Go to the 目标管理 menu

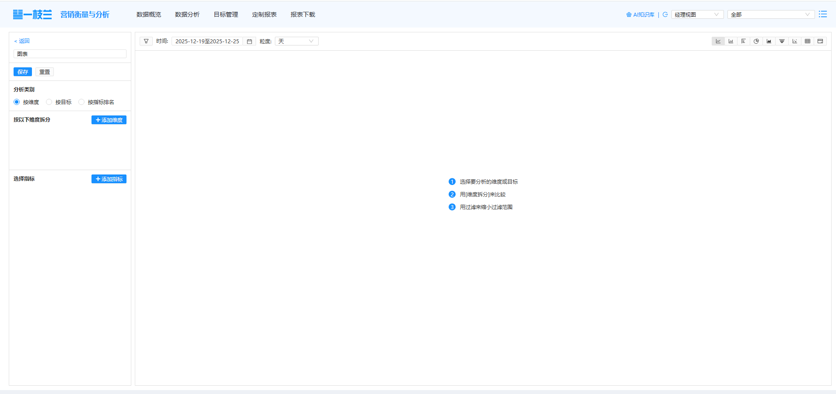(225, 14)
